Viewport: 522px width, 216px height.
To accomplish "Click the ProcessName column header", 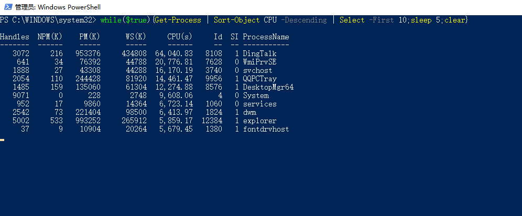I will (x=266, y=37).
